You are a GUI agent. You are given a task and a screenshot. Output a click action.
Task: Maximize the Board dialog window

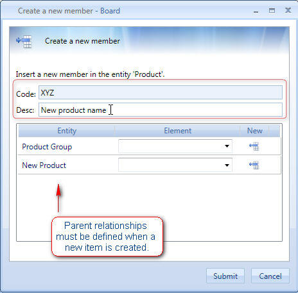pyautogui.click(x=272, y=10)
